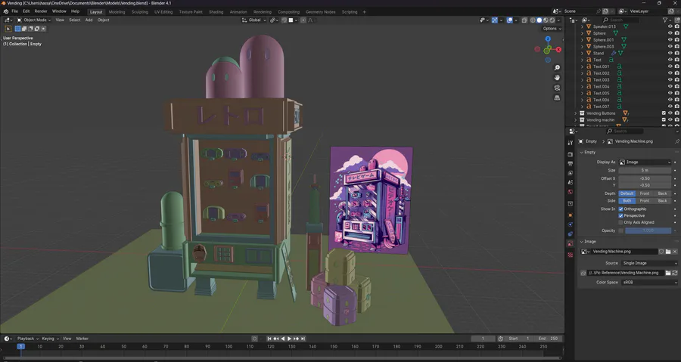Viewport: 681px width, 362px height.
Task: Activate the pan hand view tool
Action: coord(557,78)
